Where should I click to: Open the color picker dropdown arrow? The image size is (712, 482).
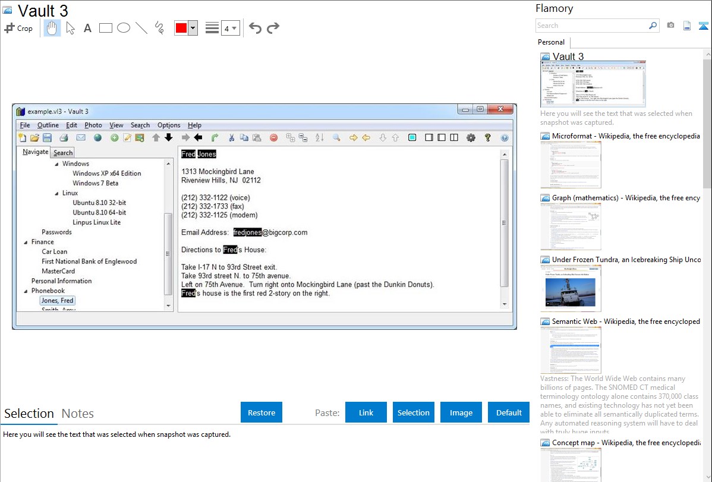[193, 28]
